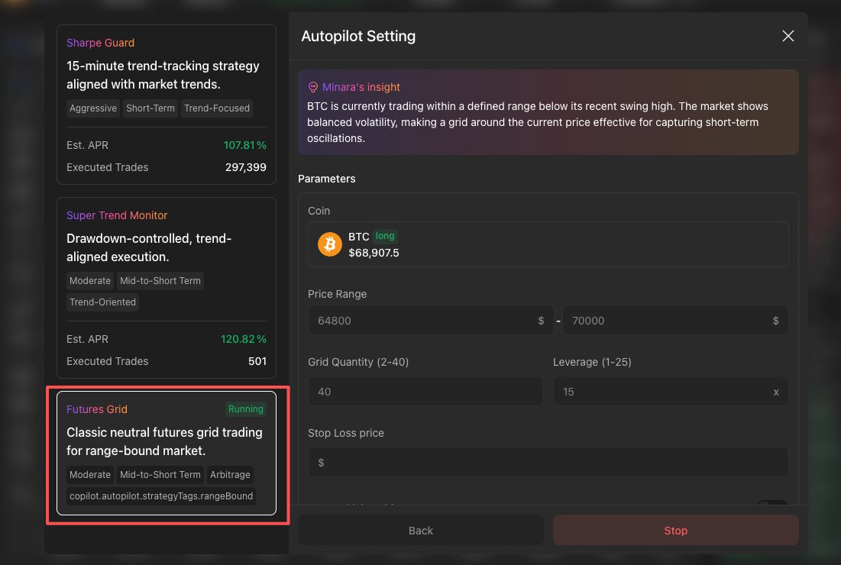841x565 pixels.
Task: Close the Autopilot Setting dialog
Action: pyautogui.click(x=788, y=36)
